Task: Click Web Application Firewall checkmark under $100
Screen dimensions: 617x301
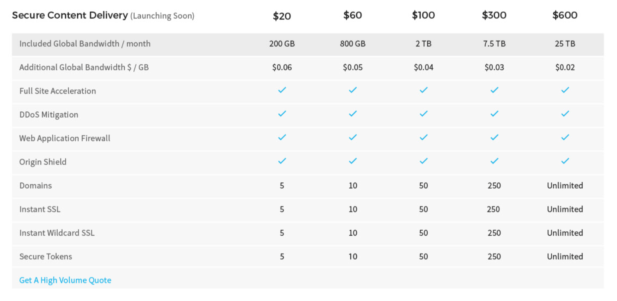Action: click(x=423, y=137)
